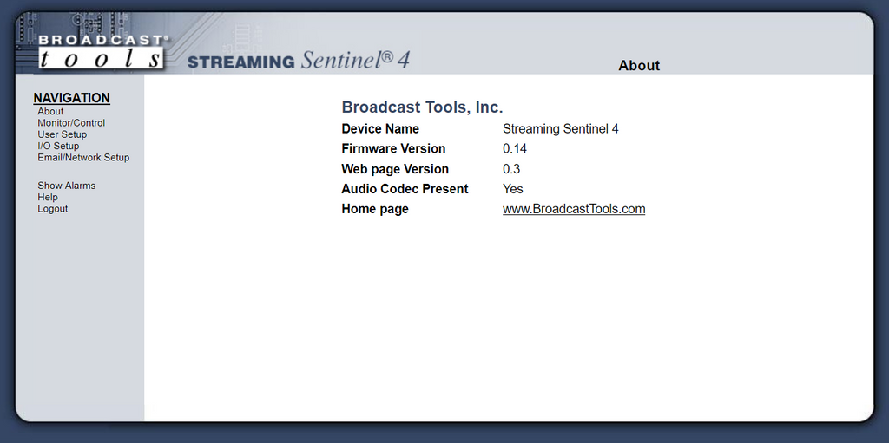Open Email/Network Setup page
Viewport: 889px width, 443px height.
coord(83,158)
